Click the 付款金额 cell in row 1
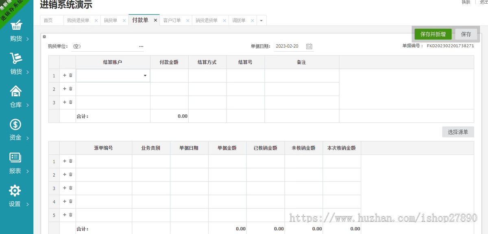The height and width of the screenshot is (234, 488). [x=169, y=76]
